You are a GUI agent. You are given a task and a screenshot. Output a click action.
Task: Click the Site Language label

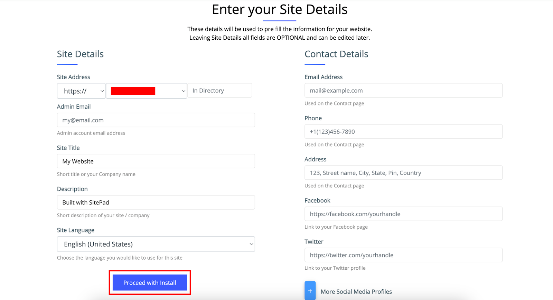coord(76,230)
